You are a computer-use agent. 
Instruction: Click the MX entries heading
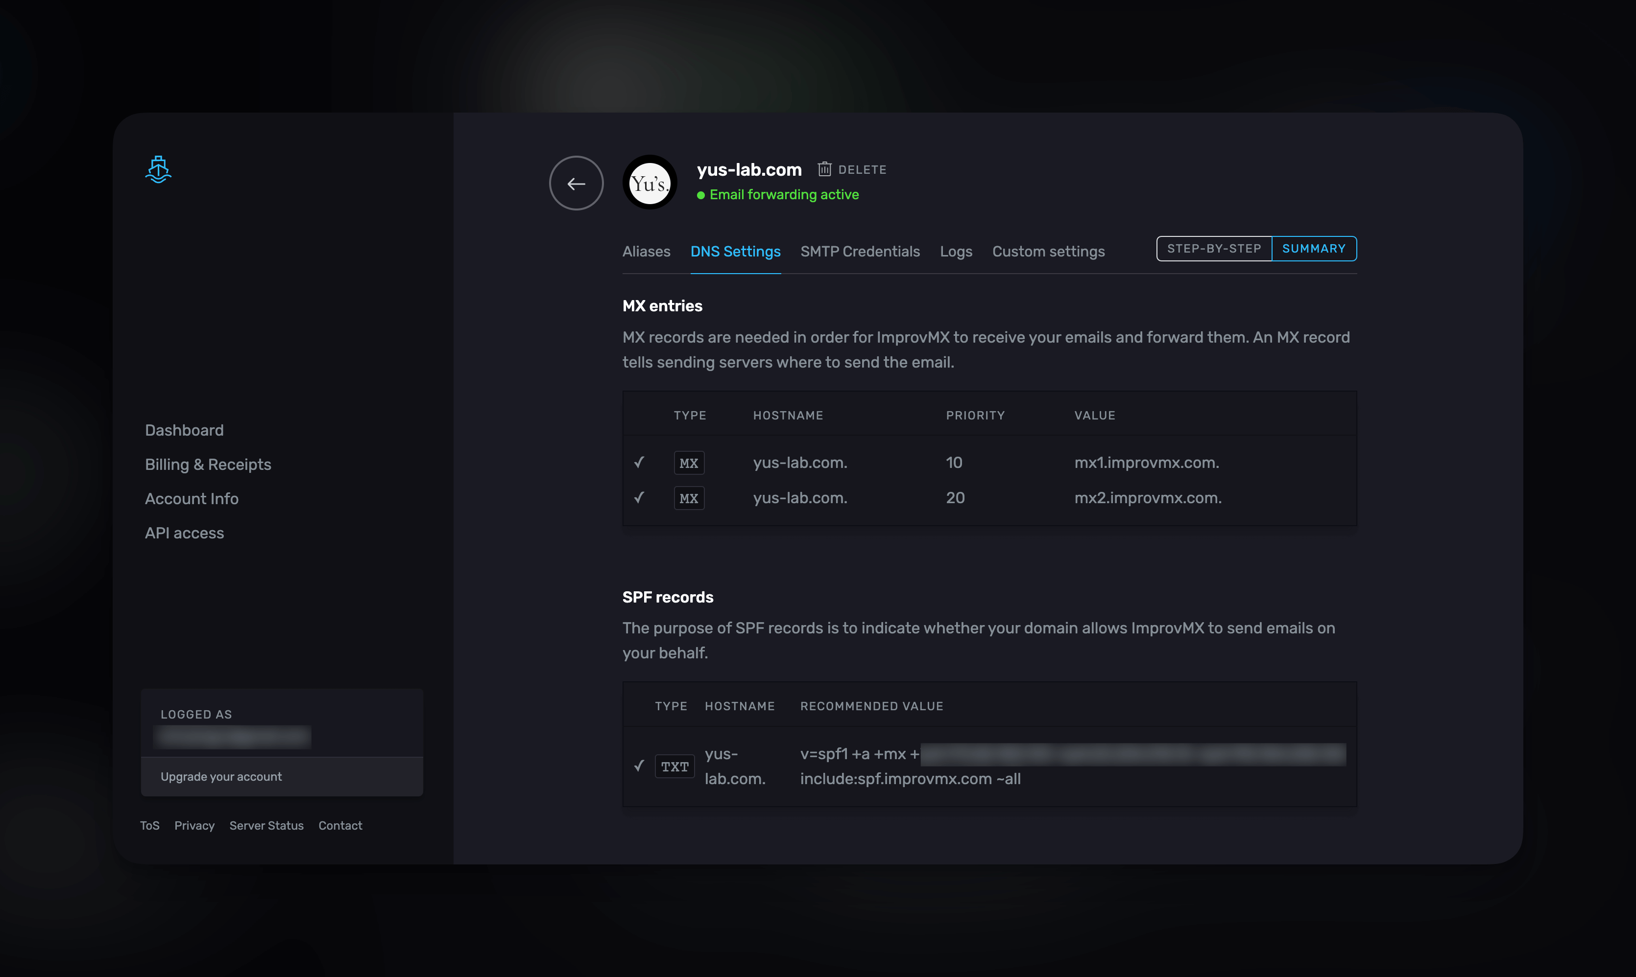click(662, 306)
